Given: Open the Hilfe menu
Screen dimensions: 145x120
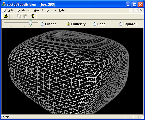Looking at the screenshot, I should click(x=62, y=10).
